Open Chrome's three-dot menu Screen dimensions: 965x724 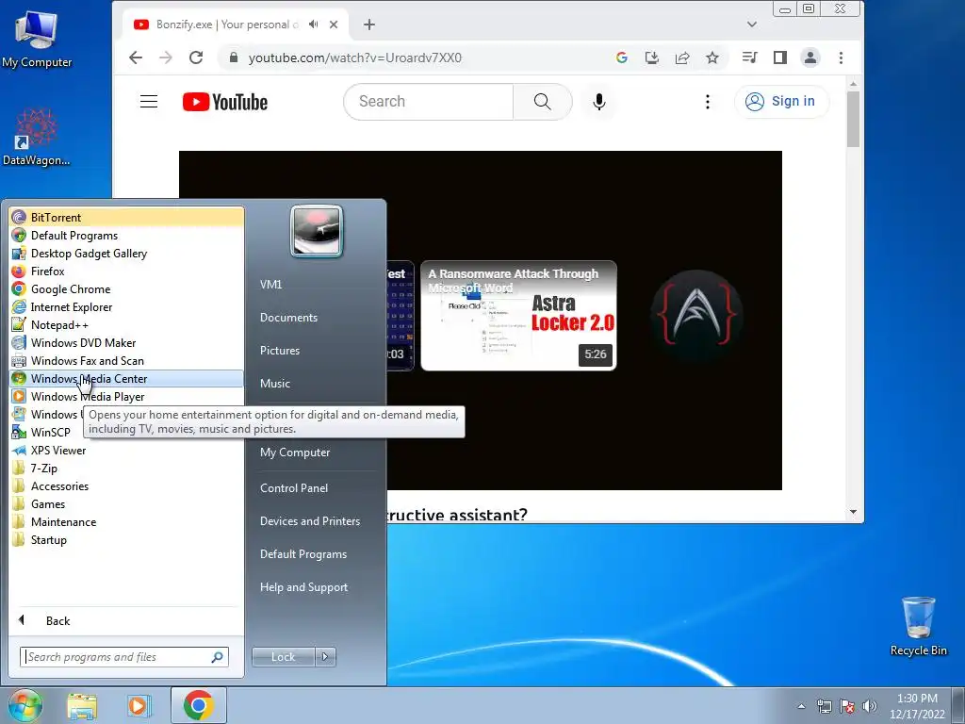[x=841, y=58]
